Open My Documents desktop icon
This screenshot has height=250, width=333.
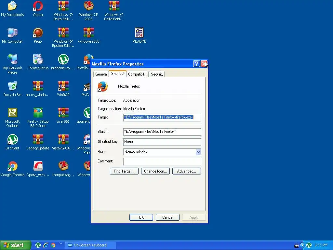click(x=12, y=8)
